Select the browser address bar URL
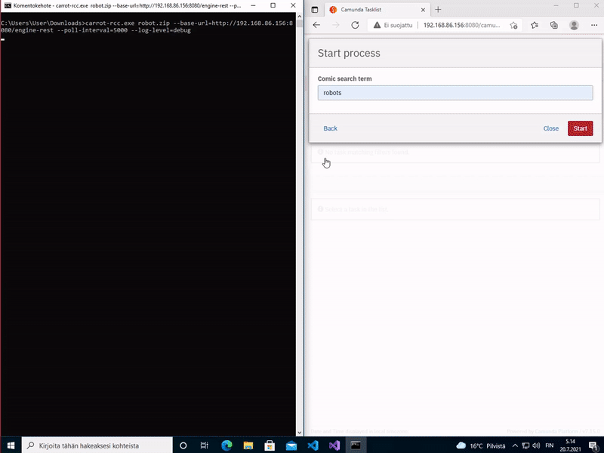 point(461,25)
